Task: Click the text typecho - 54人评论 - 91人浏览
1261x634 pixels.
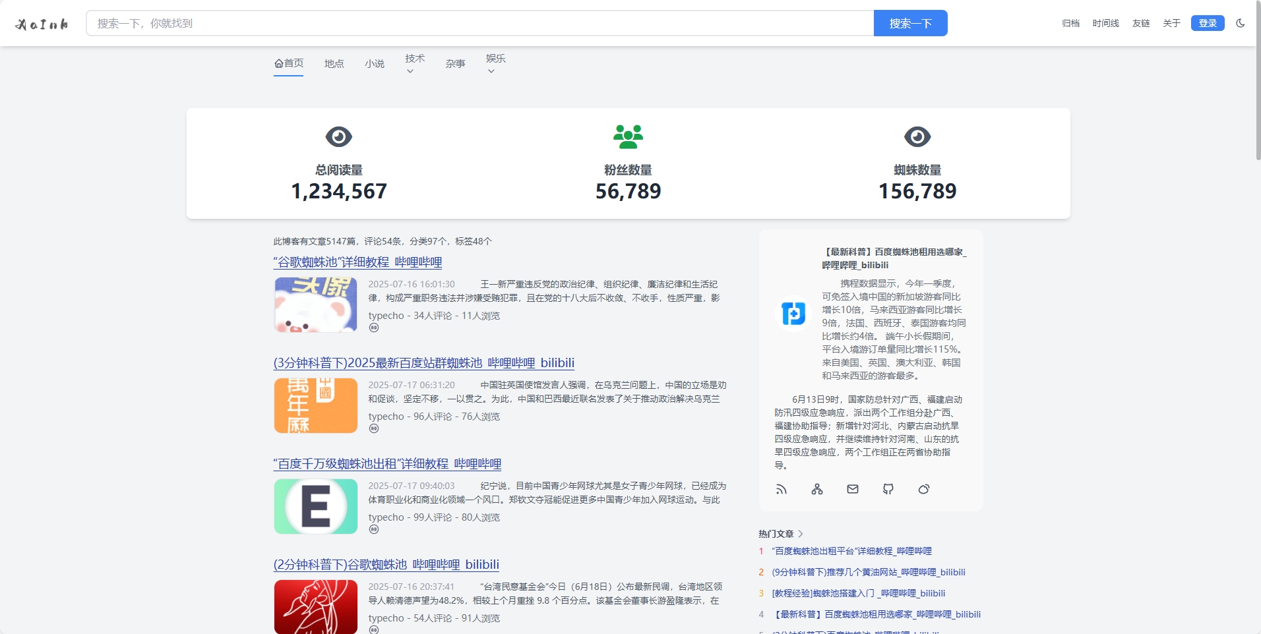Action: 434,618
